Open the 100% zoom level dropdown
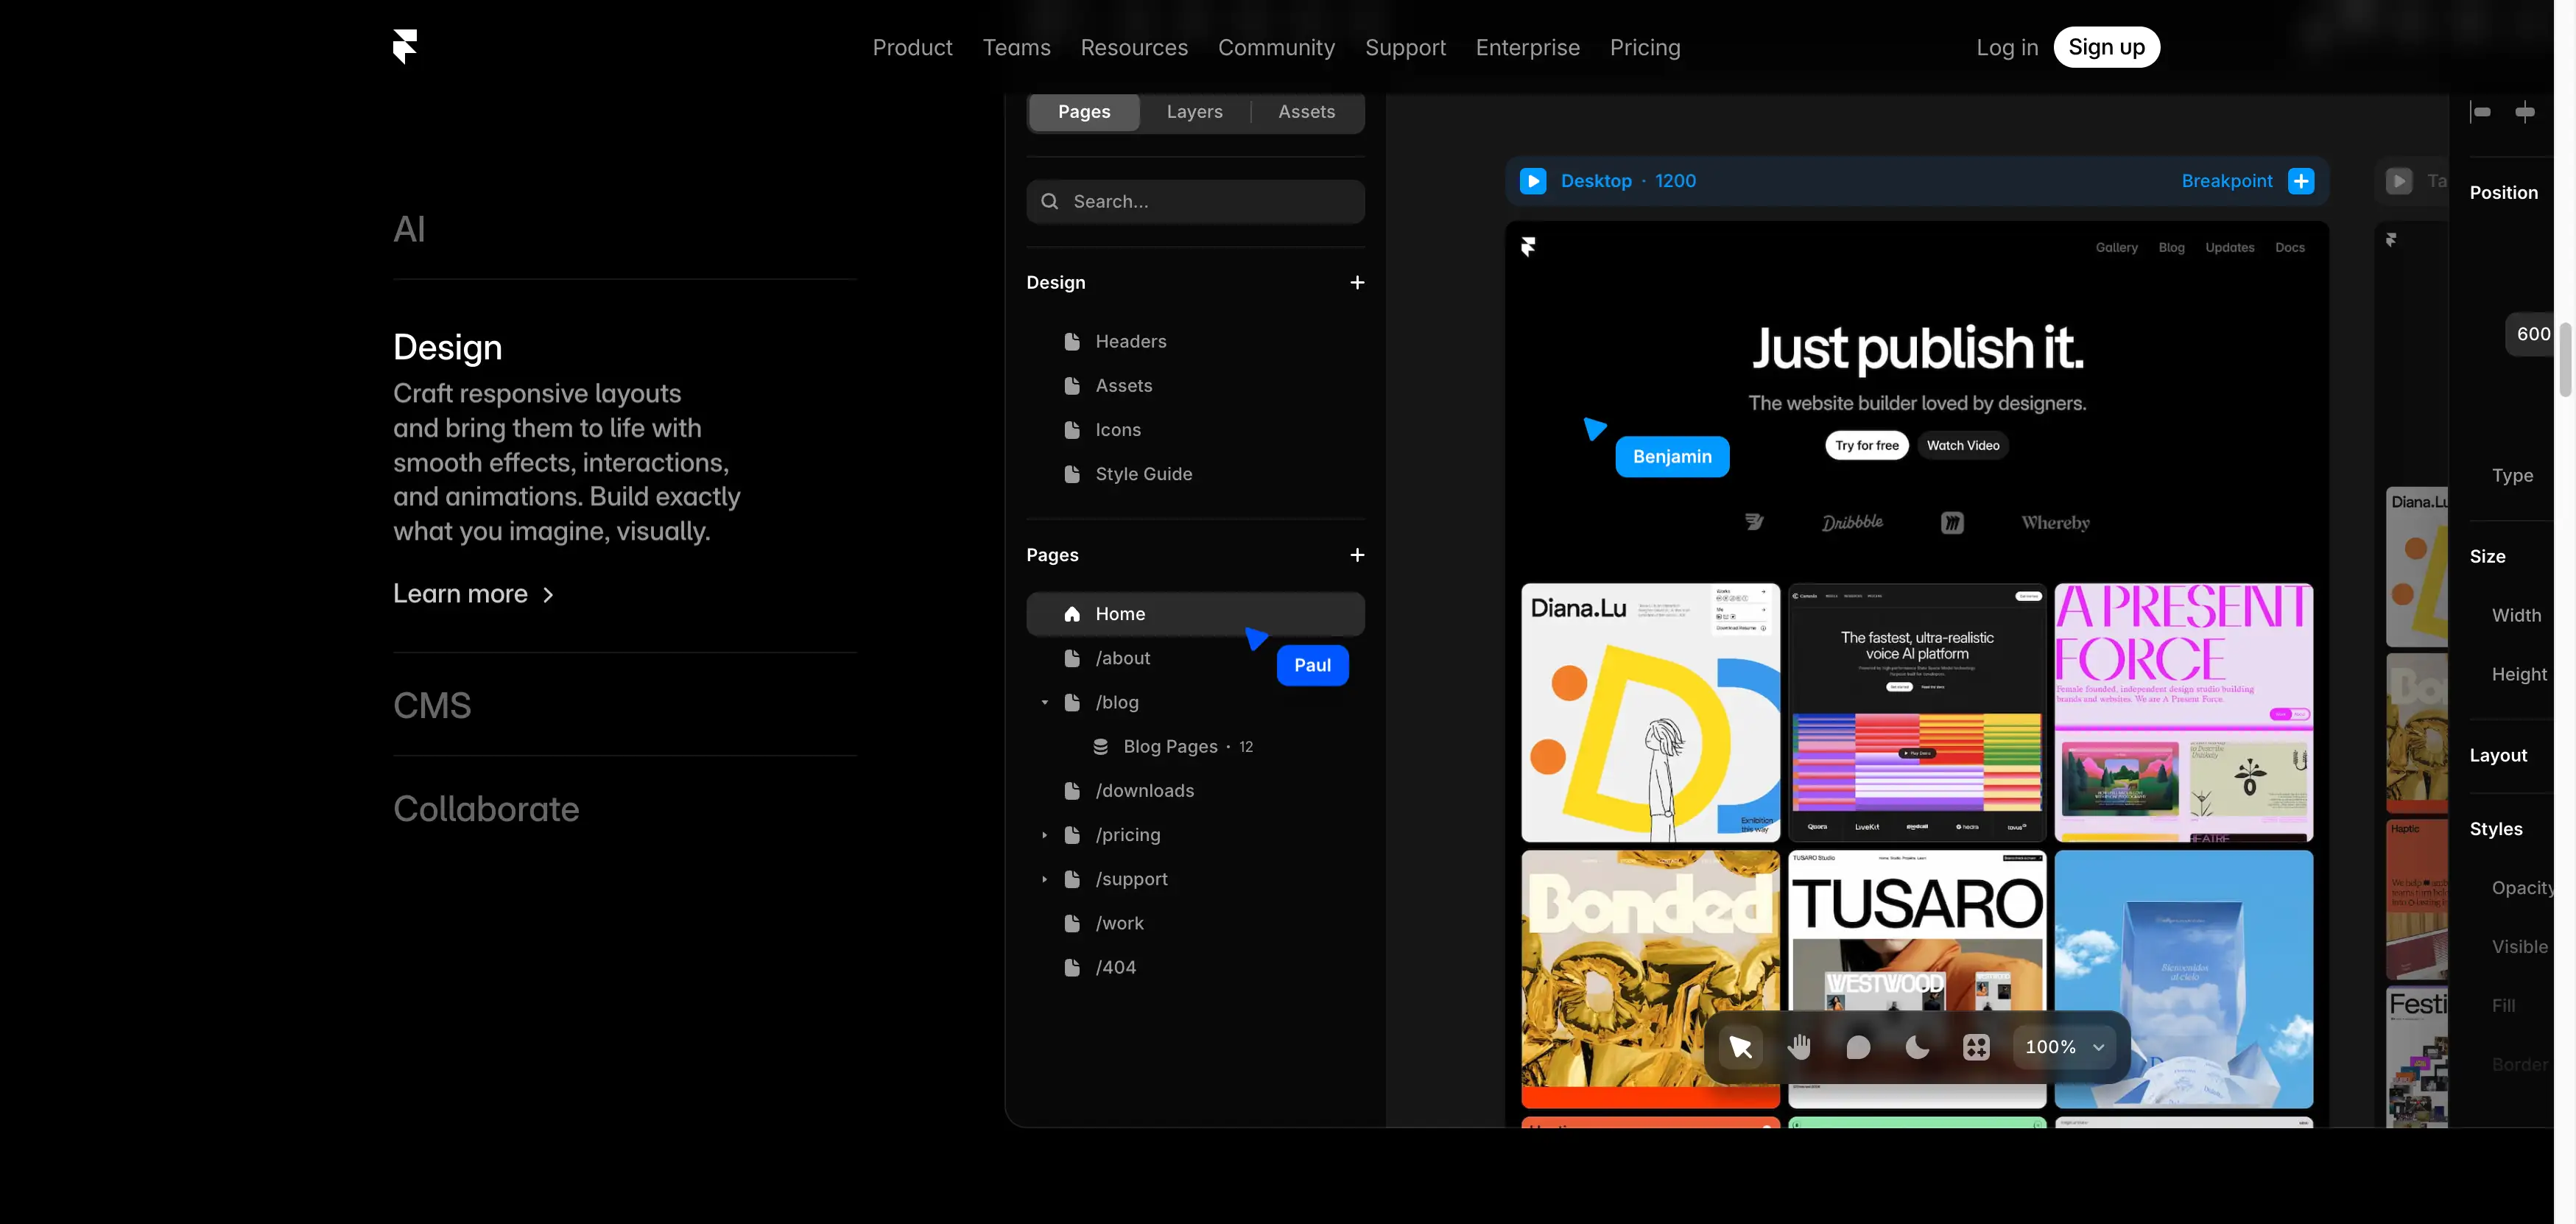The width and height of the screenshot is (2576, 1224). tap(2064, 1046)
